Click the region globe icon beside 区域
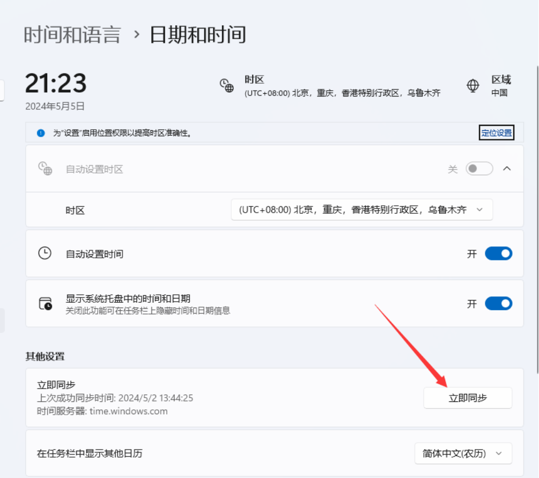This screenshot has width=539, height=478. pos(472,86)
